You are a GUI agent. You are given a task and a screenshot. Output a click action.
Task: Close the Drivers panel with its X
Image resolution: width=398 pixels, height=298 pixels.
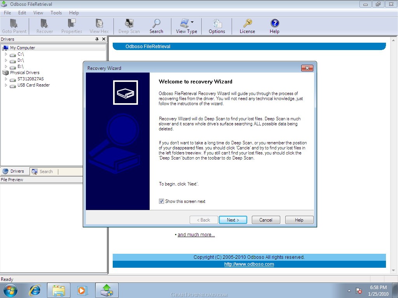103,39
